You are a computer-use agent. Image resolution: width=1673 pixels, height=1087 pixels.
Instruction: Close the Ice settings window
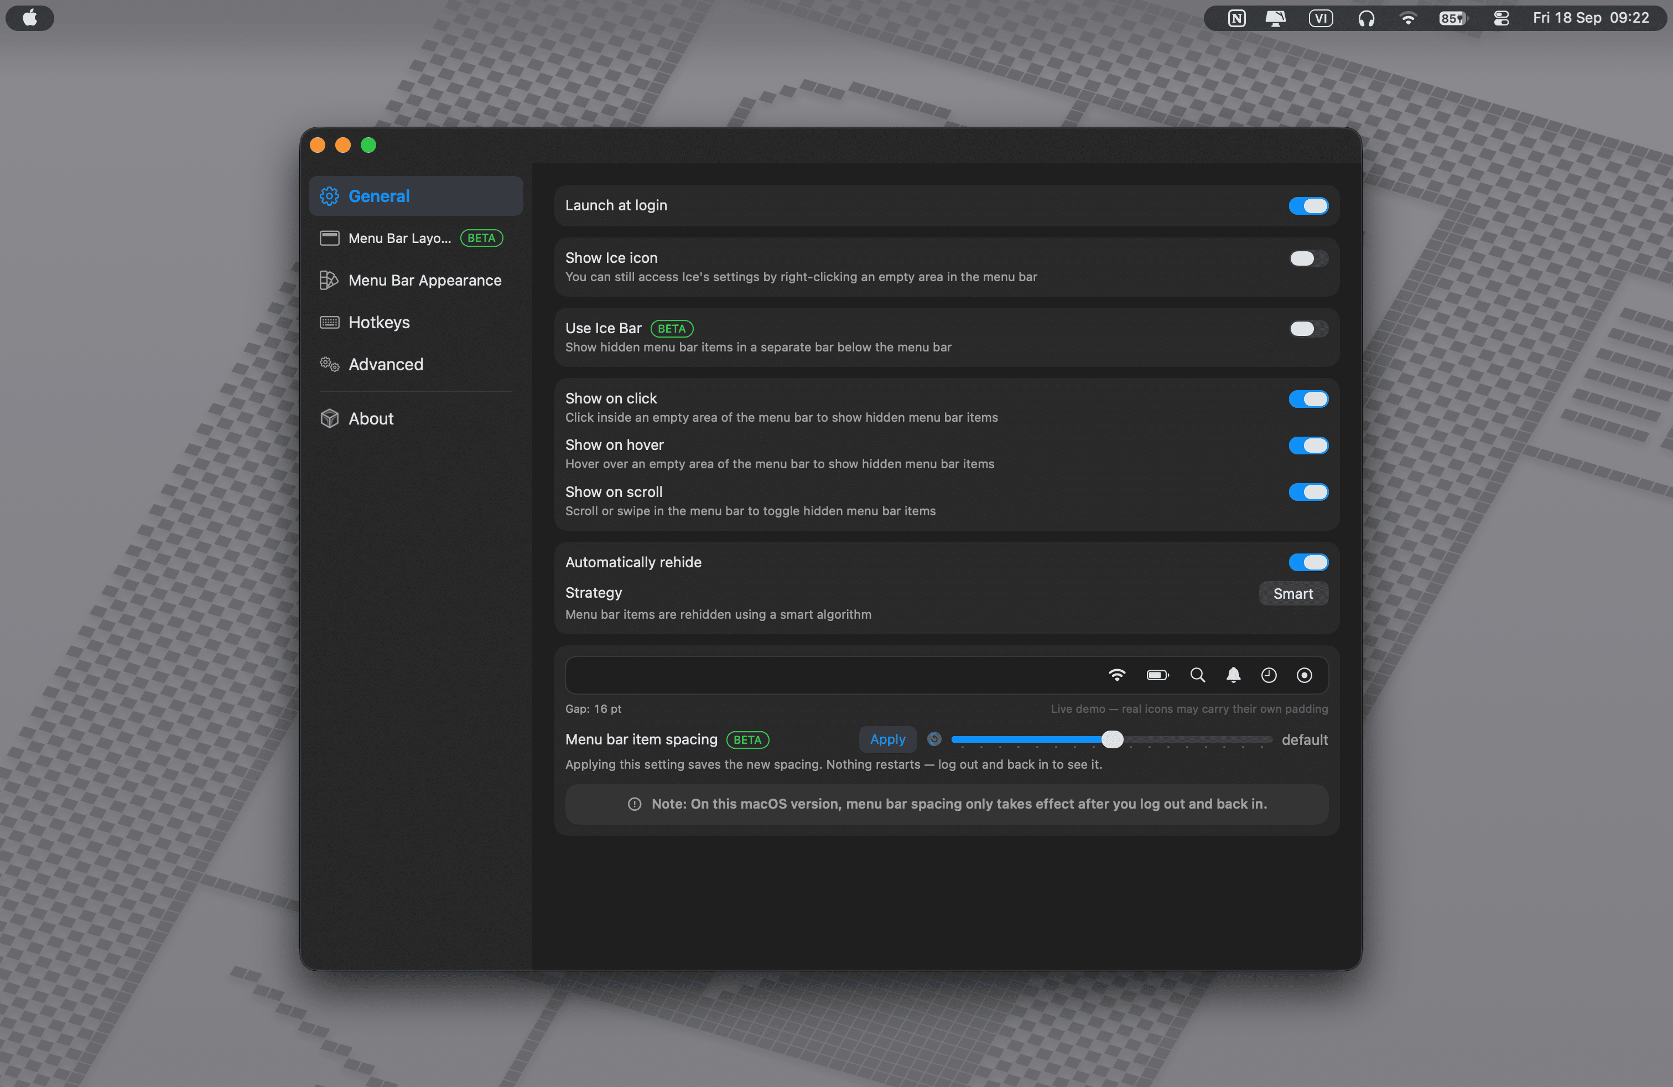tap(318, 145)
